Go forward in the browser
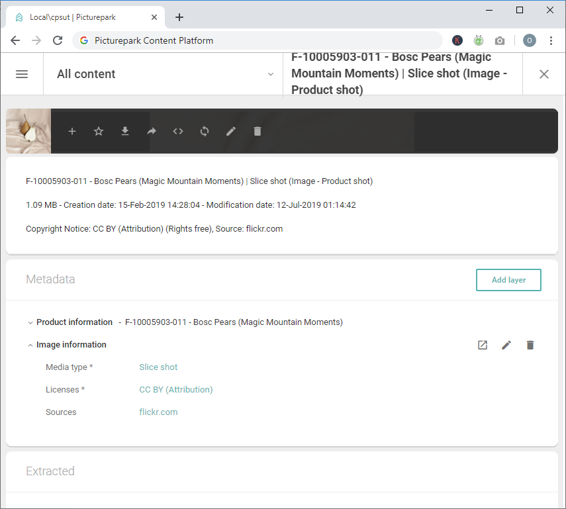566x509 pixels. (36, 40)
